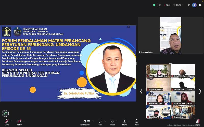Click the Participants count 802 label
The height and width of the screenshot is (127, 204).
pyautogui.click(x=88, y=121)
